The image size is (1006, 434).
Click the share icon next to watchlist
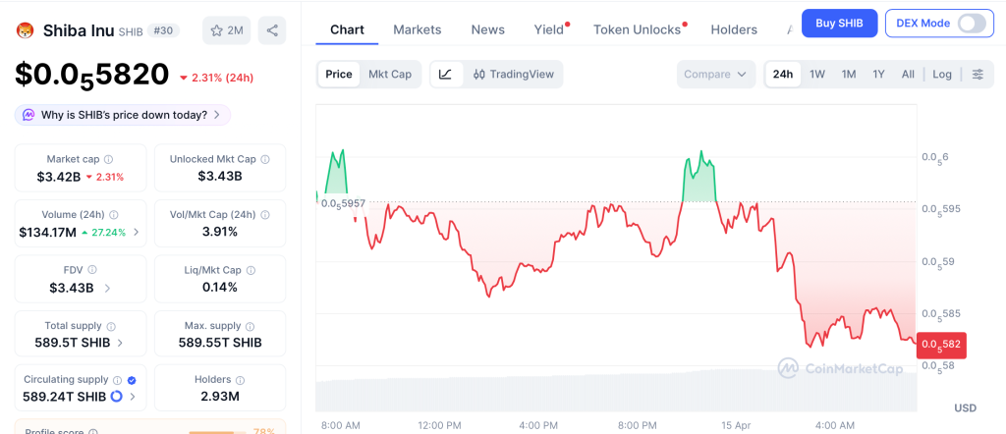(x=272, y=30)
